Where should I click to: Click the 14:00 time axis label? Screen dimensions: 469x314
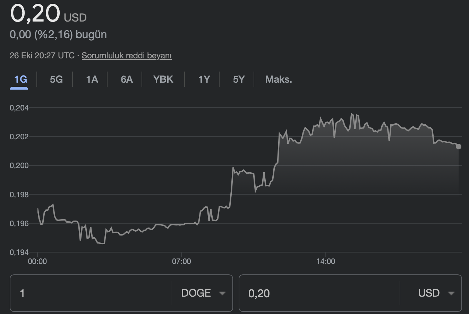(325, 261)
